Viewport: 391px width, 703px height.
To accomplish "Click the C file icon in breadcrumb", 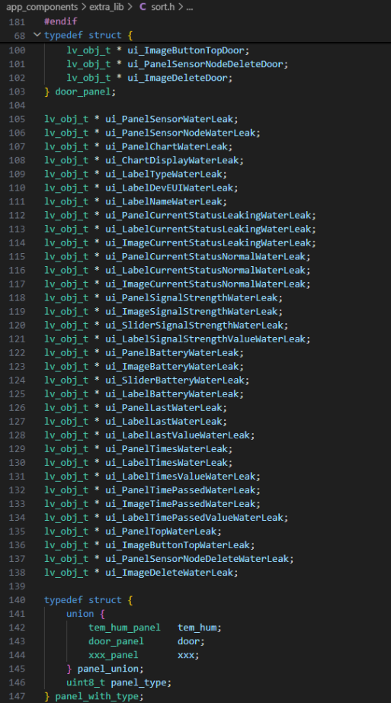I will (x=143, y=7).
